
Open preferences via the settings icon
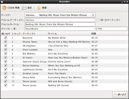24,8
